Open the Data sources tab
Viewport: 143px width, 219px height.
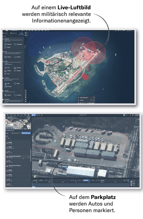coord(14,33)
